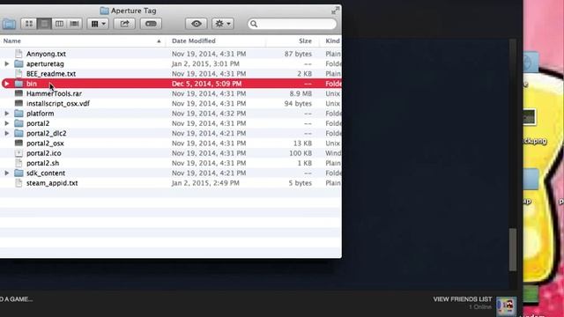Switch Finder to list view

tap(44, 24)
